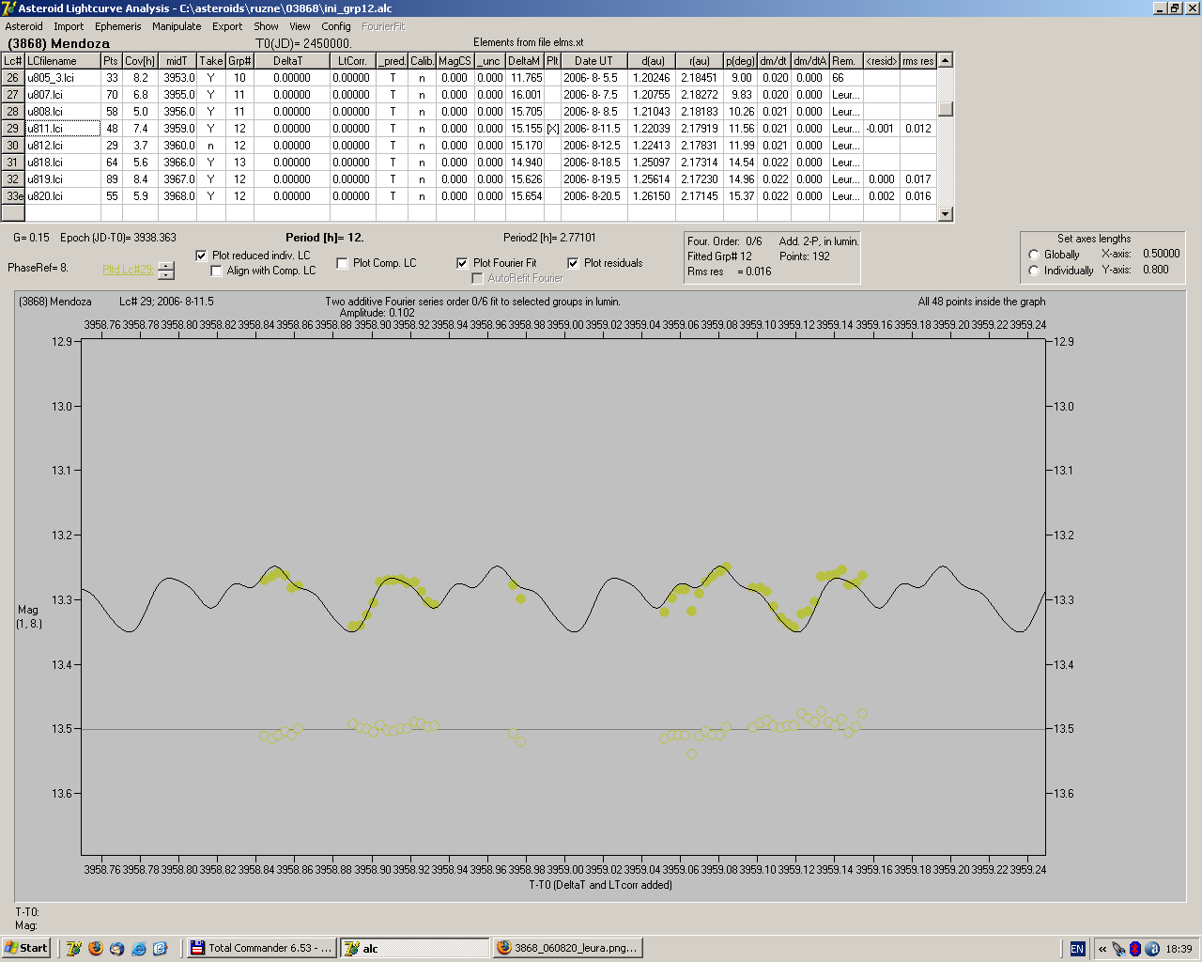This screenshot has height=962, width=1202.
Task: Toggle Plot Fourier Fit checkbox
Action: point(462,263)
